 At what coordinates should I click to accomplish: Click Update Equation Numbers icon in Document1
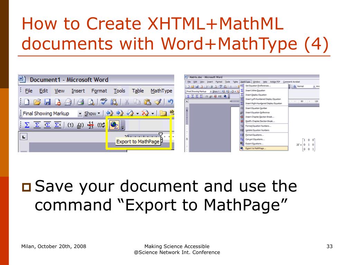click(x=101, y=125)
